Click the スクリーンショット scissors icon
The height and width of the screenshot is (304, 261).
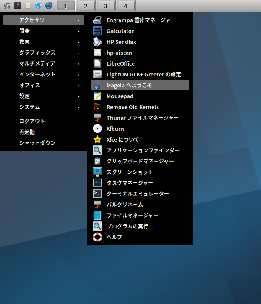(x=97, y=172)
